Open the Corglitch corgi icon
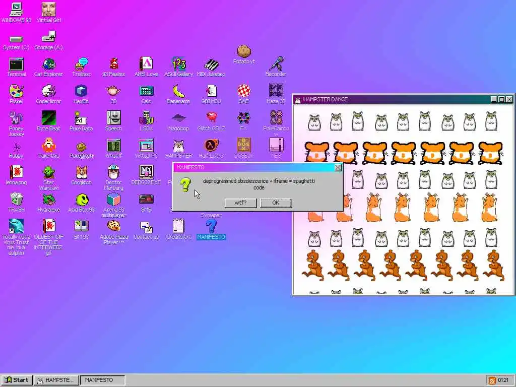The width and height of the screenshot is (516, 387). 81,176
